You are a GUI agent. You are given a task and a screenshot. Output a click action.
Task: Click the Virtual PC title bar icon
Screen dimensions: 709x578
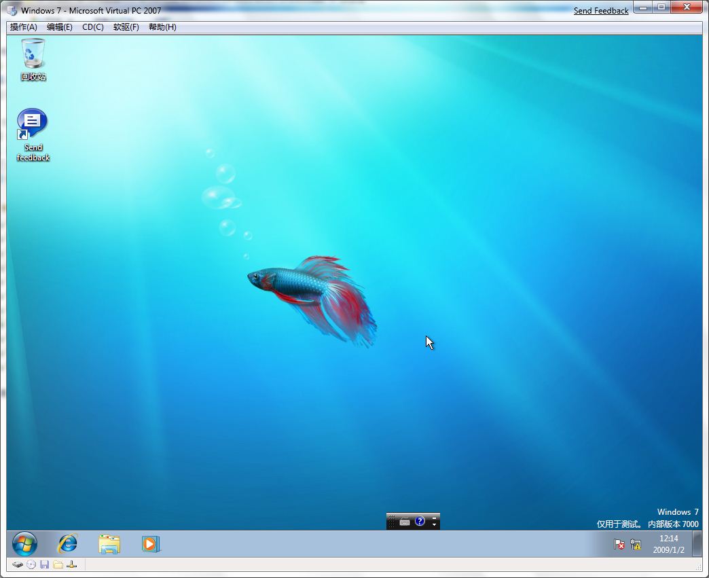pyautogui.click(x=12, y=10)
